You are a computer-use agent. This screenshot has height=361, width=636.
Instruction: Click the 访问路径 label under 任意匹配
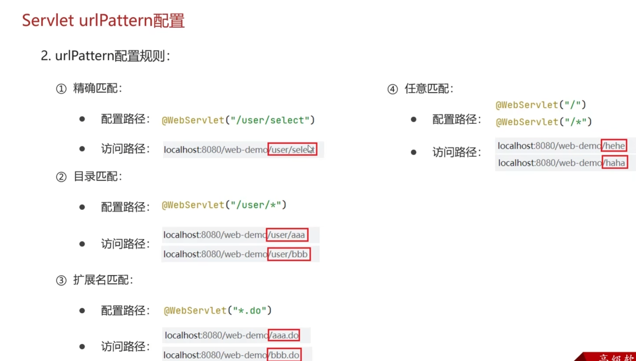(x=455, y=152)
